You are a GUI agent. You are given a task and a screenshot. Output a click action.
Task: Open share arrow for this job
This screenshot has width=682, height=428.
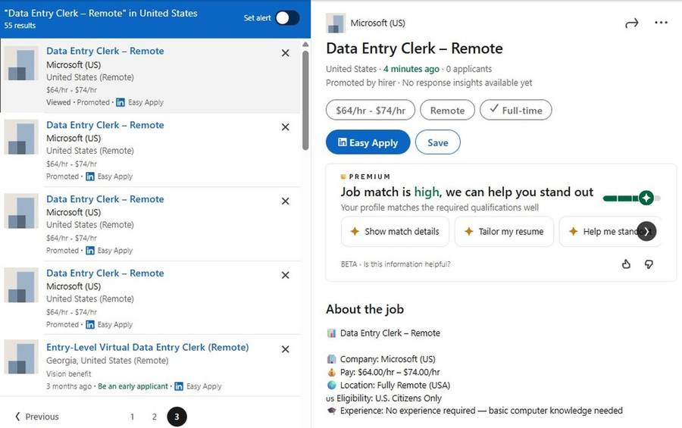[631, 23]
